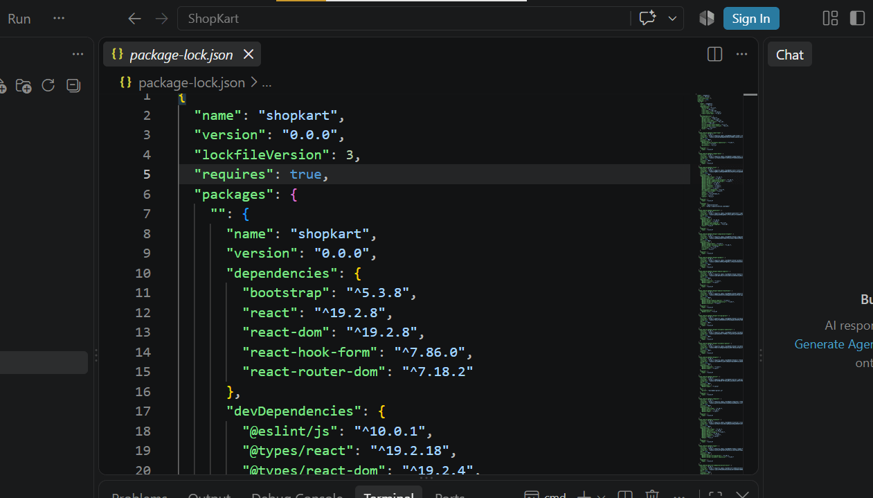Screen dimensions: 873x498
Task: Split the editor to the right
Action: coord(715,54)
